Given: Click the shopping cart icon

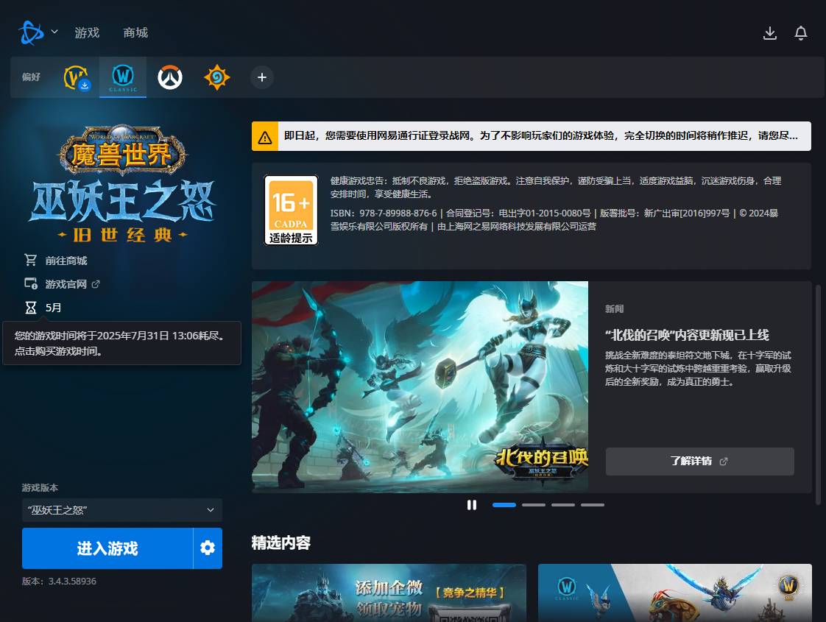Looking at the screenshot, I should [x=31, y=260].
